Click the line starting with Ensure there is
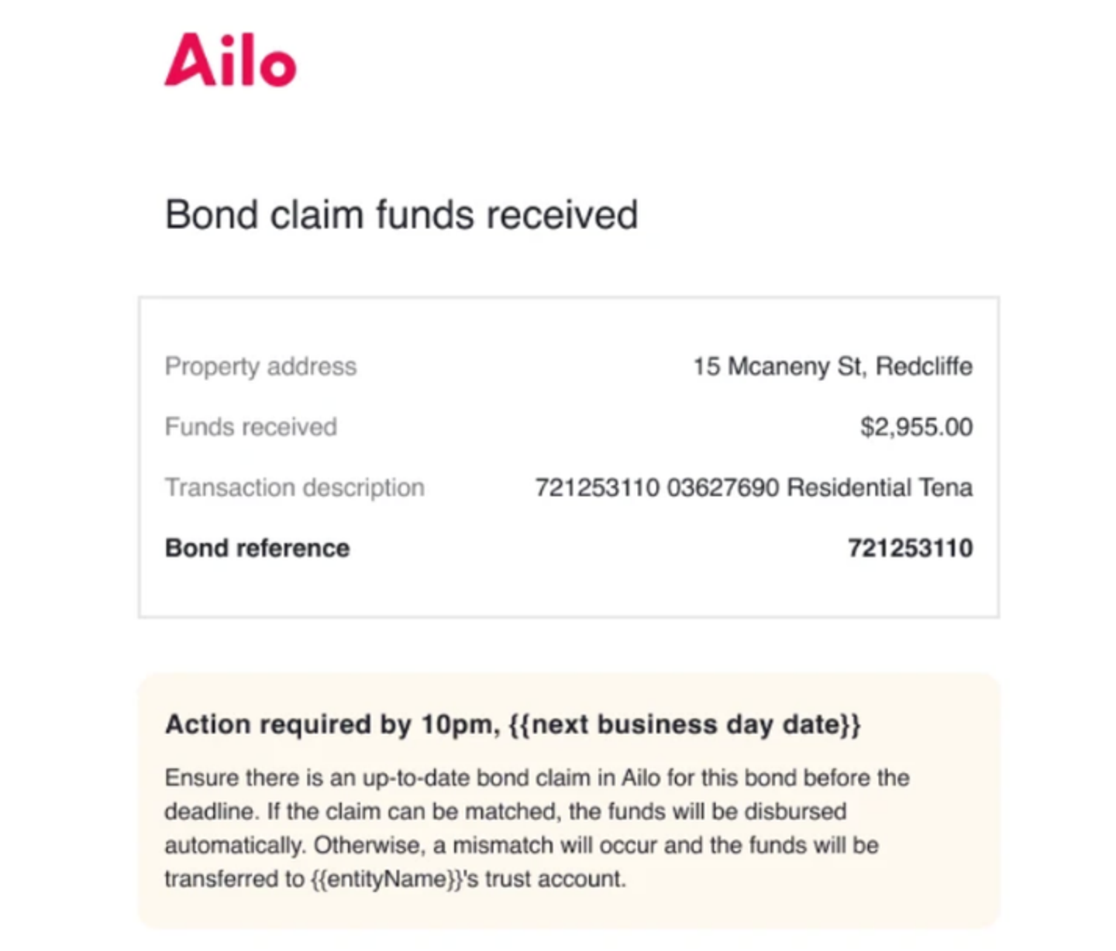Viewport: 1116px width, 951px height. click(x=537, y=778)
